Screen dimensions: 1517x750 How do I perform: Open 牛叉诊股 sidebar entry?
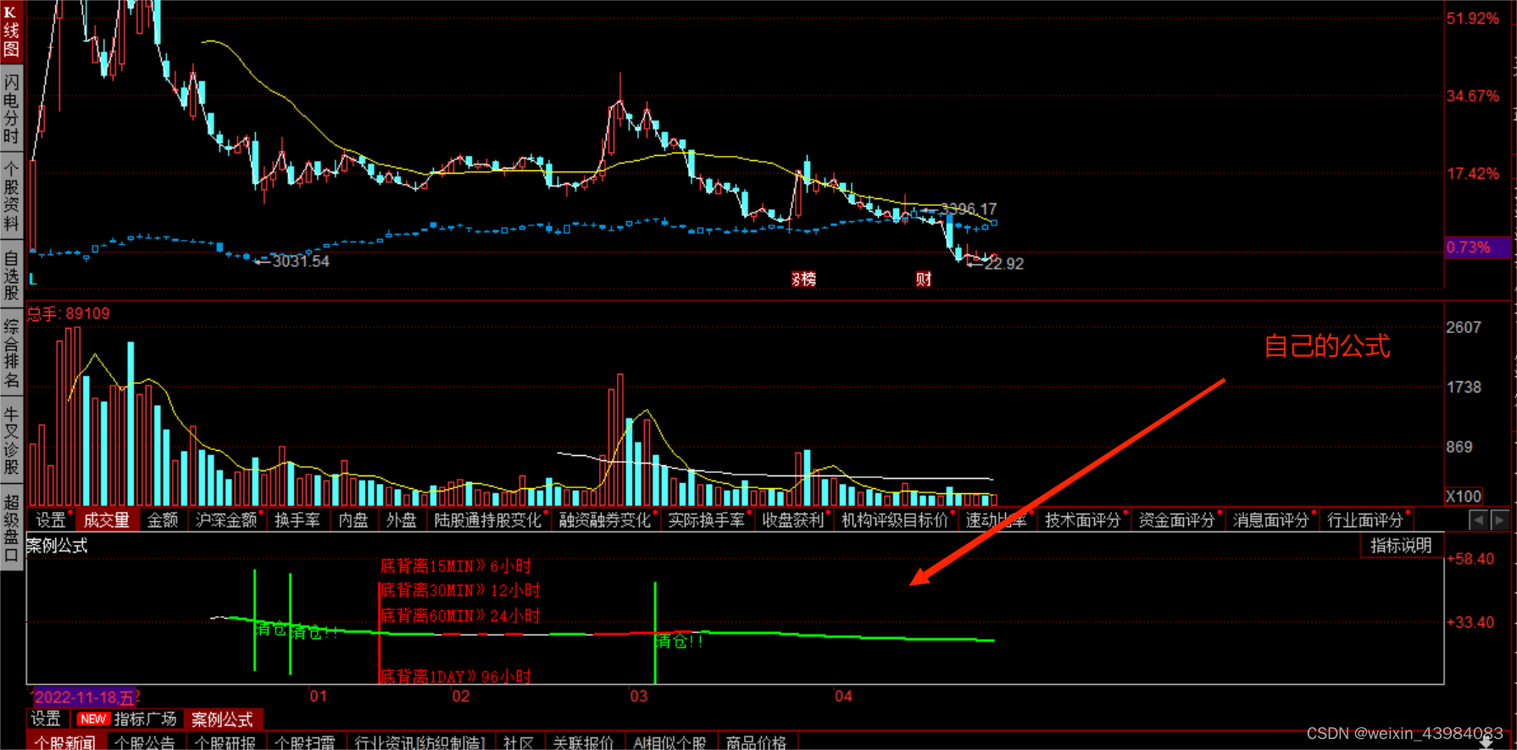(11, 441)
